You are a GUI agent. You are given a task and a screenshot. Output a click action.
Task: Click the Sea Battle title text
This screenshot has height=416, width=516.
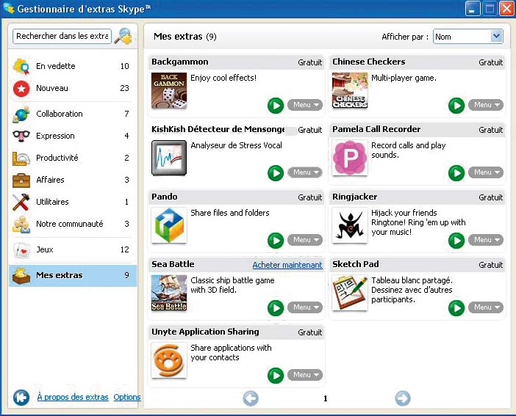pyautogui.click(x=173, y=264)
